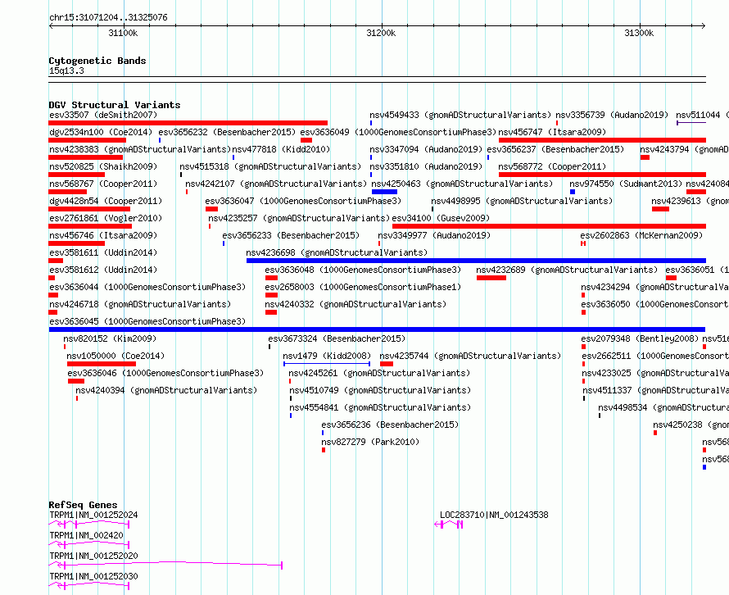The image size is (729, 595).
Task: Open nsv4549433 (gnomADStructuralVariants) label
Action: click(460, 115)
